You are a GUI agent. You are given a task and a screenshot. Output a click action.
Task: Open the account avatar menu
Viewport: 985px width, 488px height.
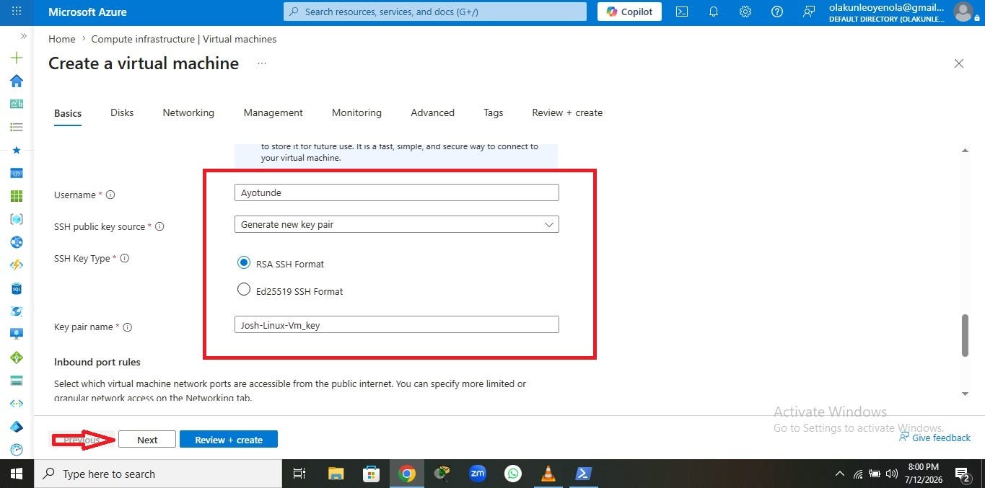tap(963, 12)
